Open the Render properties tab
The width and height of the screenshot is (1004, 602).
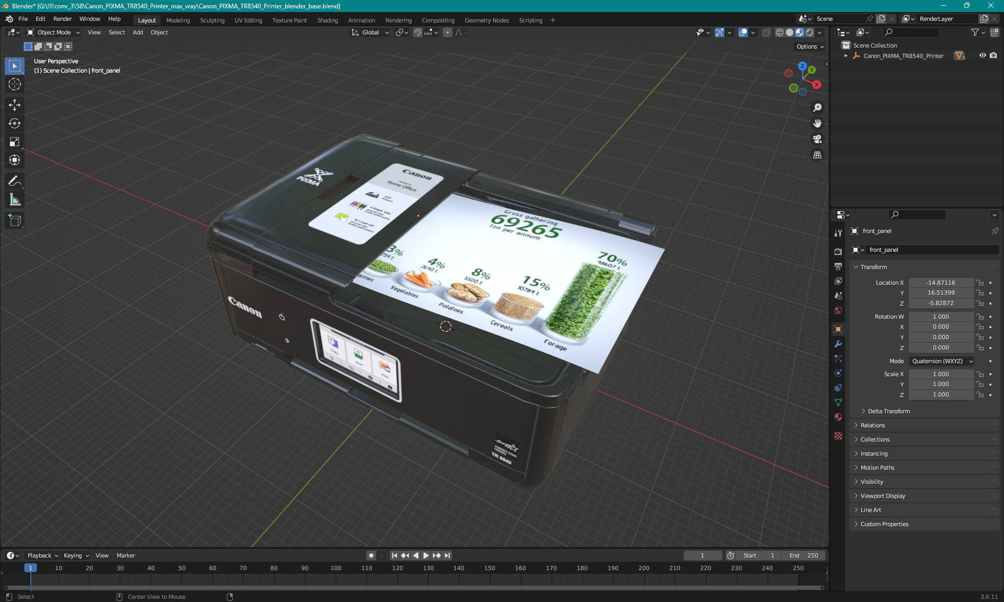tap(838, 251)
